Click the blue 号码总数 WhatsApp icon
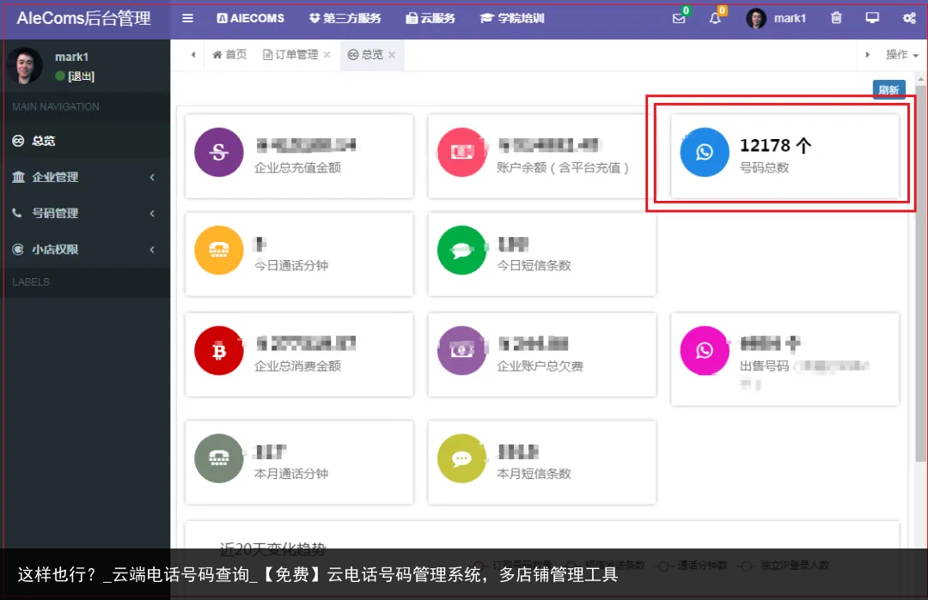The height and width of the screenshot is (600, 928). click(705, 153)
